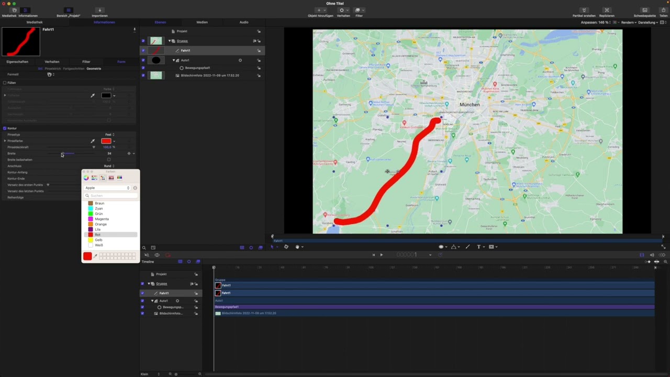Open the Filter inspector tab
Viewport: 670px width, 377px height.
click(x=86, y=62)
